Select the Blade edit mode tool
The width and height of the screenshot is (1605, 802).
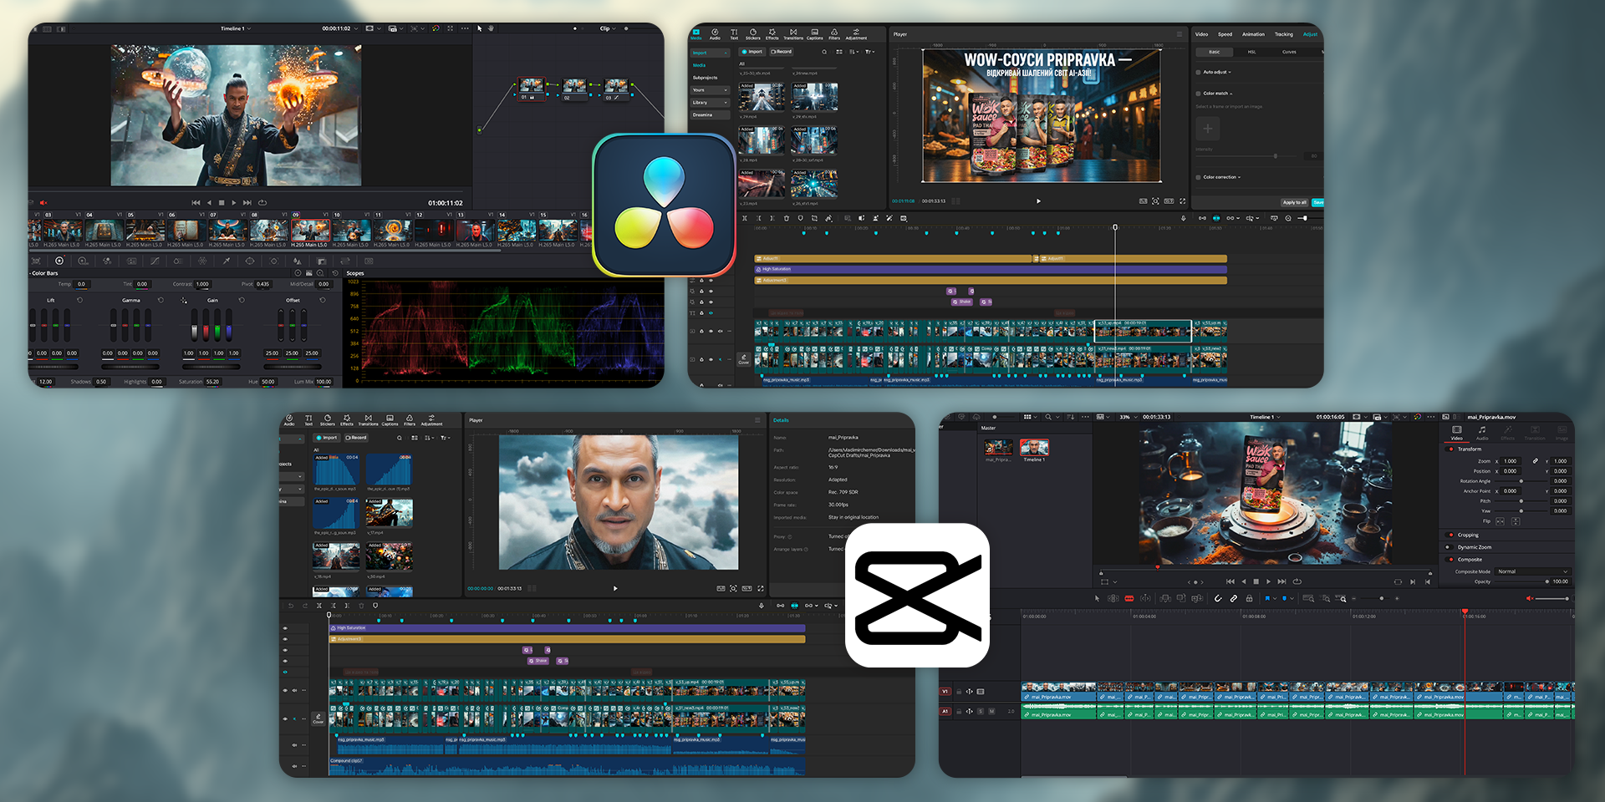1129,598
